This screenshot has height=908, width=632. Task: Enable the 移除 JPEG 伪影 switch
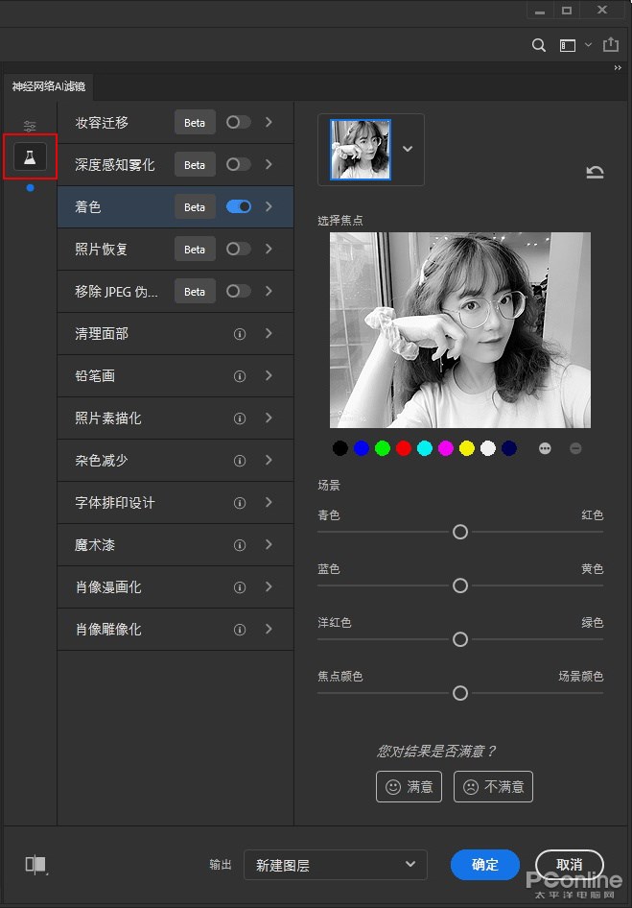pyautogui.click(x=239, y=291)
